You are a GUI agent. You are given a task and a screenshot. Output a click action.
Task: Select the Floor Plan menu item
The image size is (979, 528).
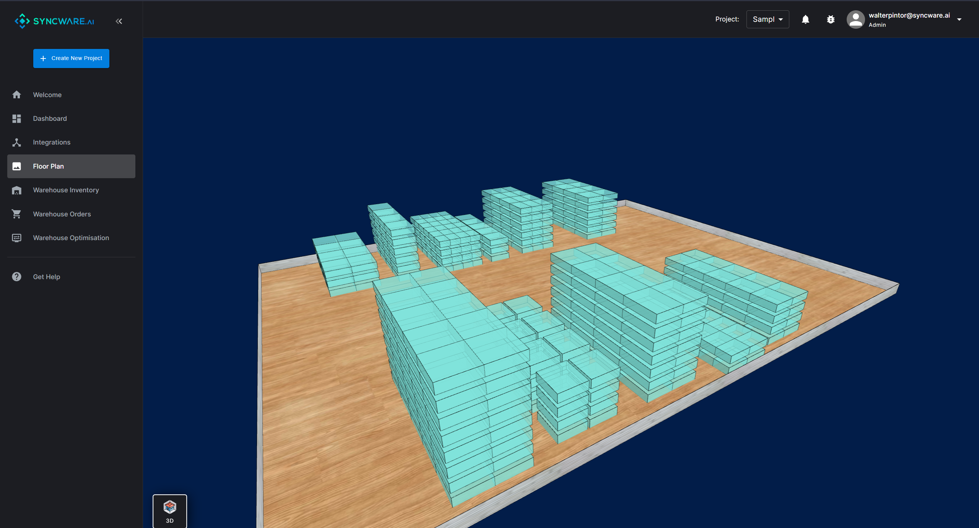71,166
